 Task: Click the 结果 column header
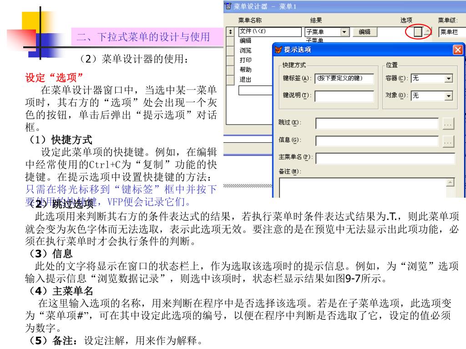click(x=316, y=20)
